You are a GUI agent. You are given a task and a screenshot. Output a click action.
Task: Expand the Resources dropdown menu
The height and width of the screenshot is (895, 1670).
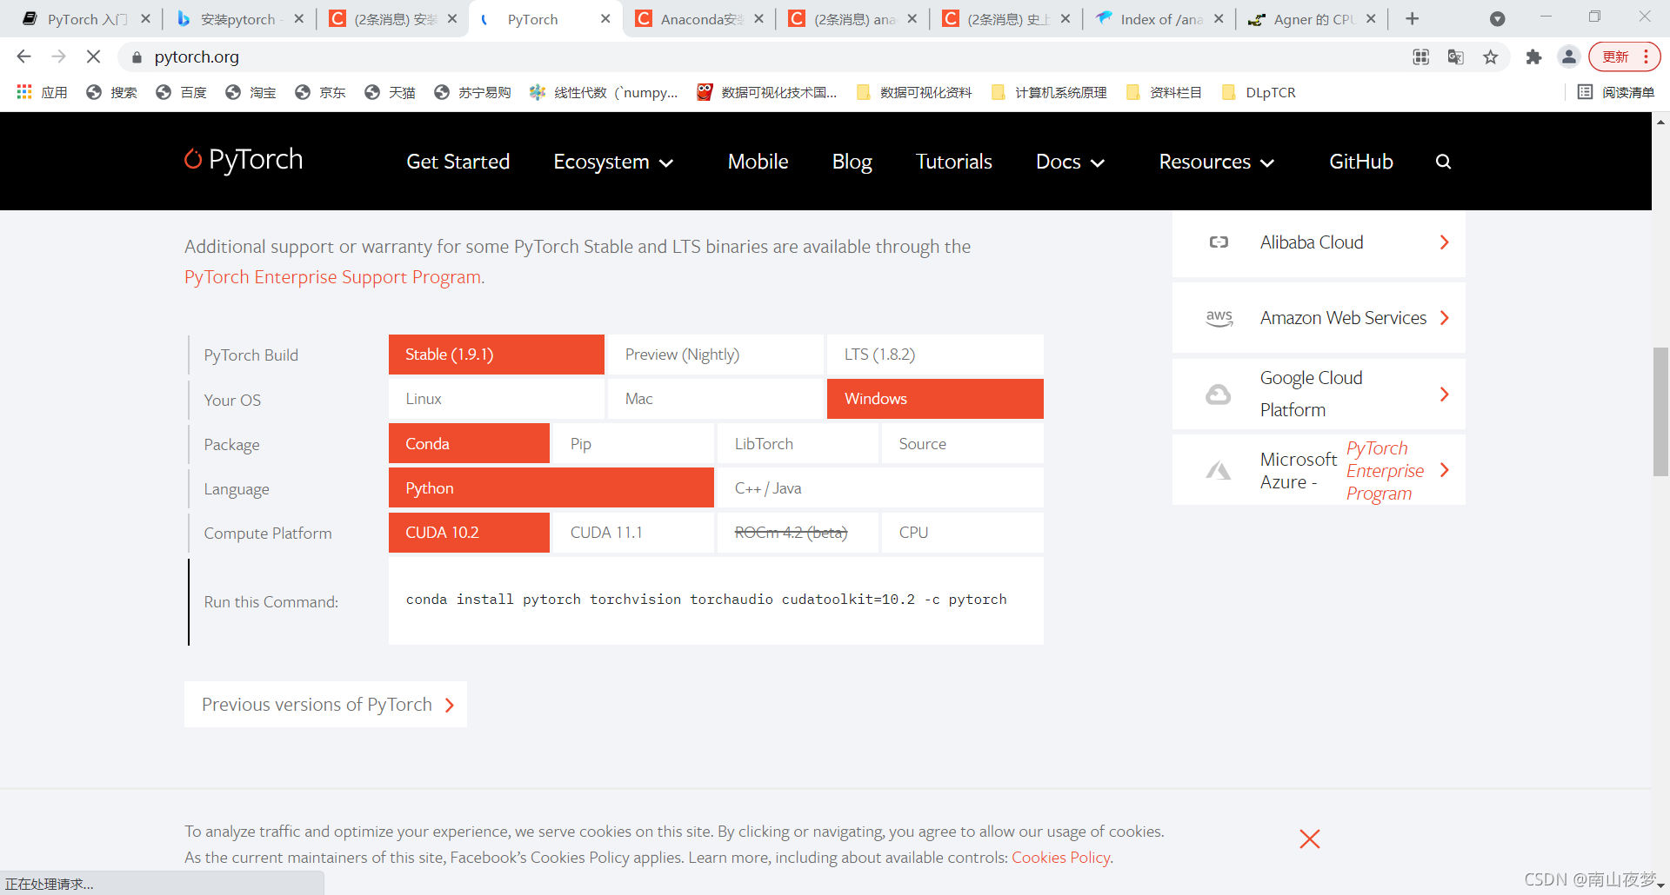click(1216, 162)
